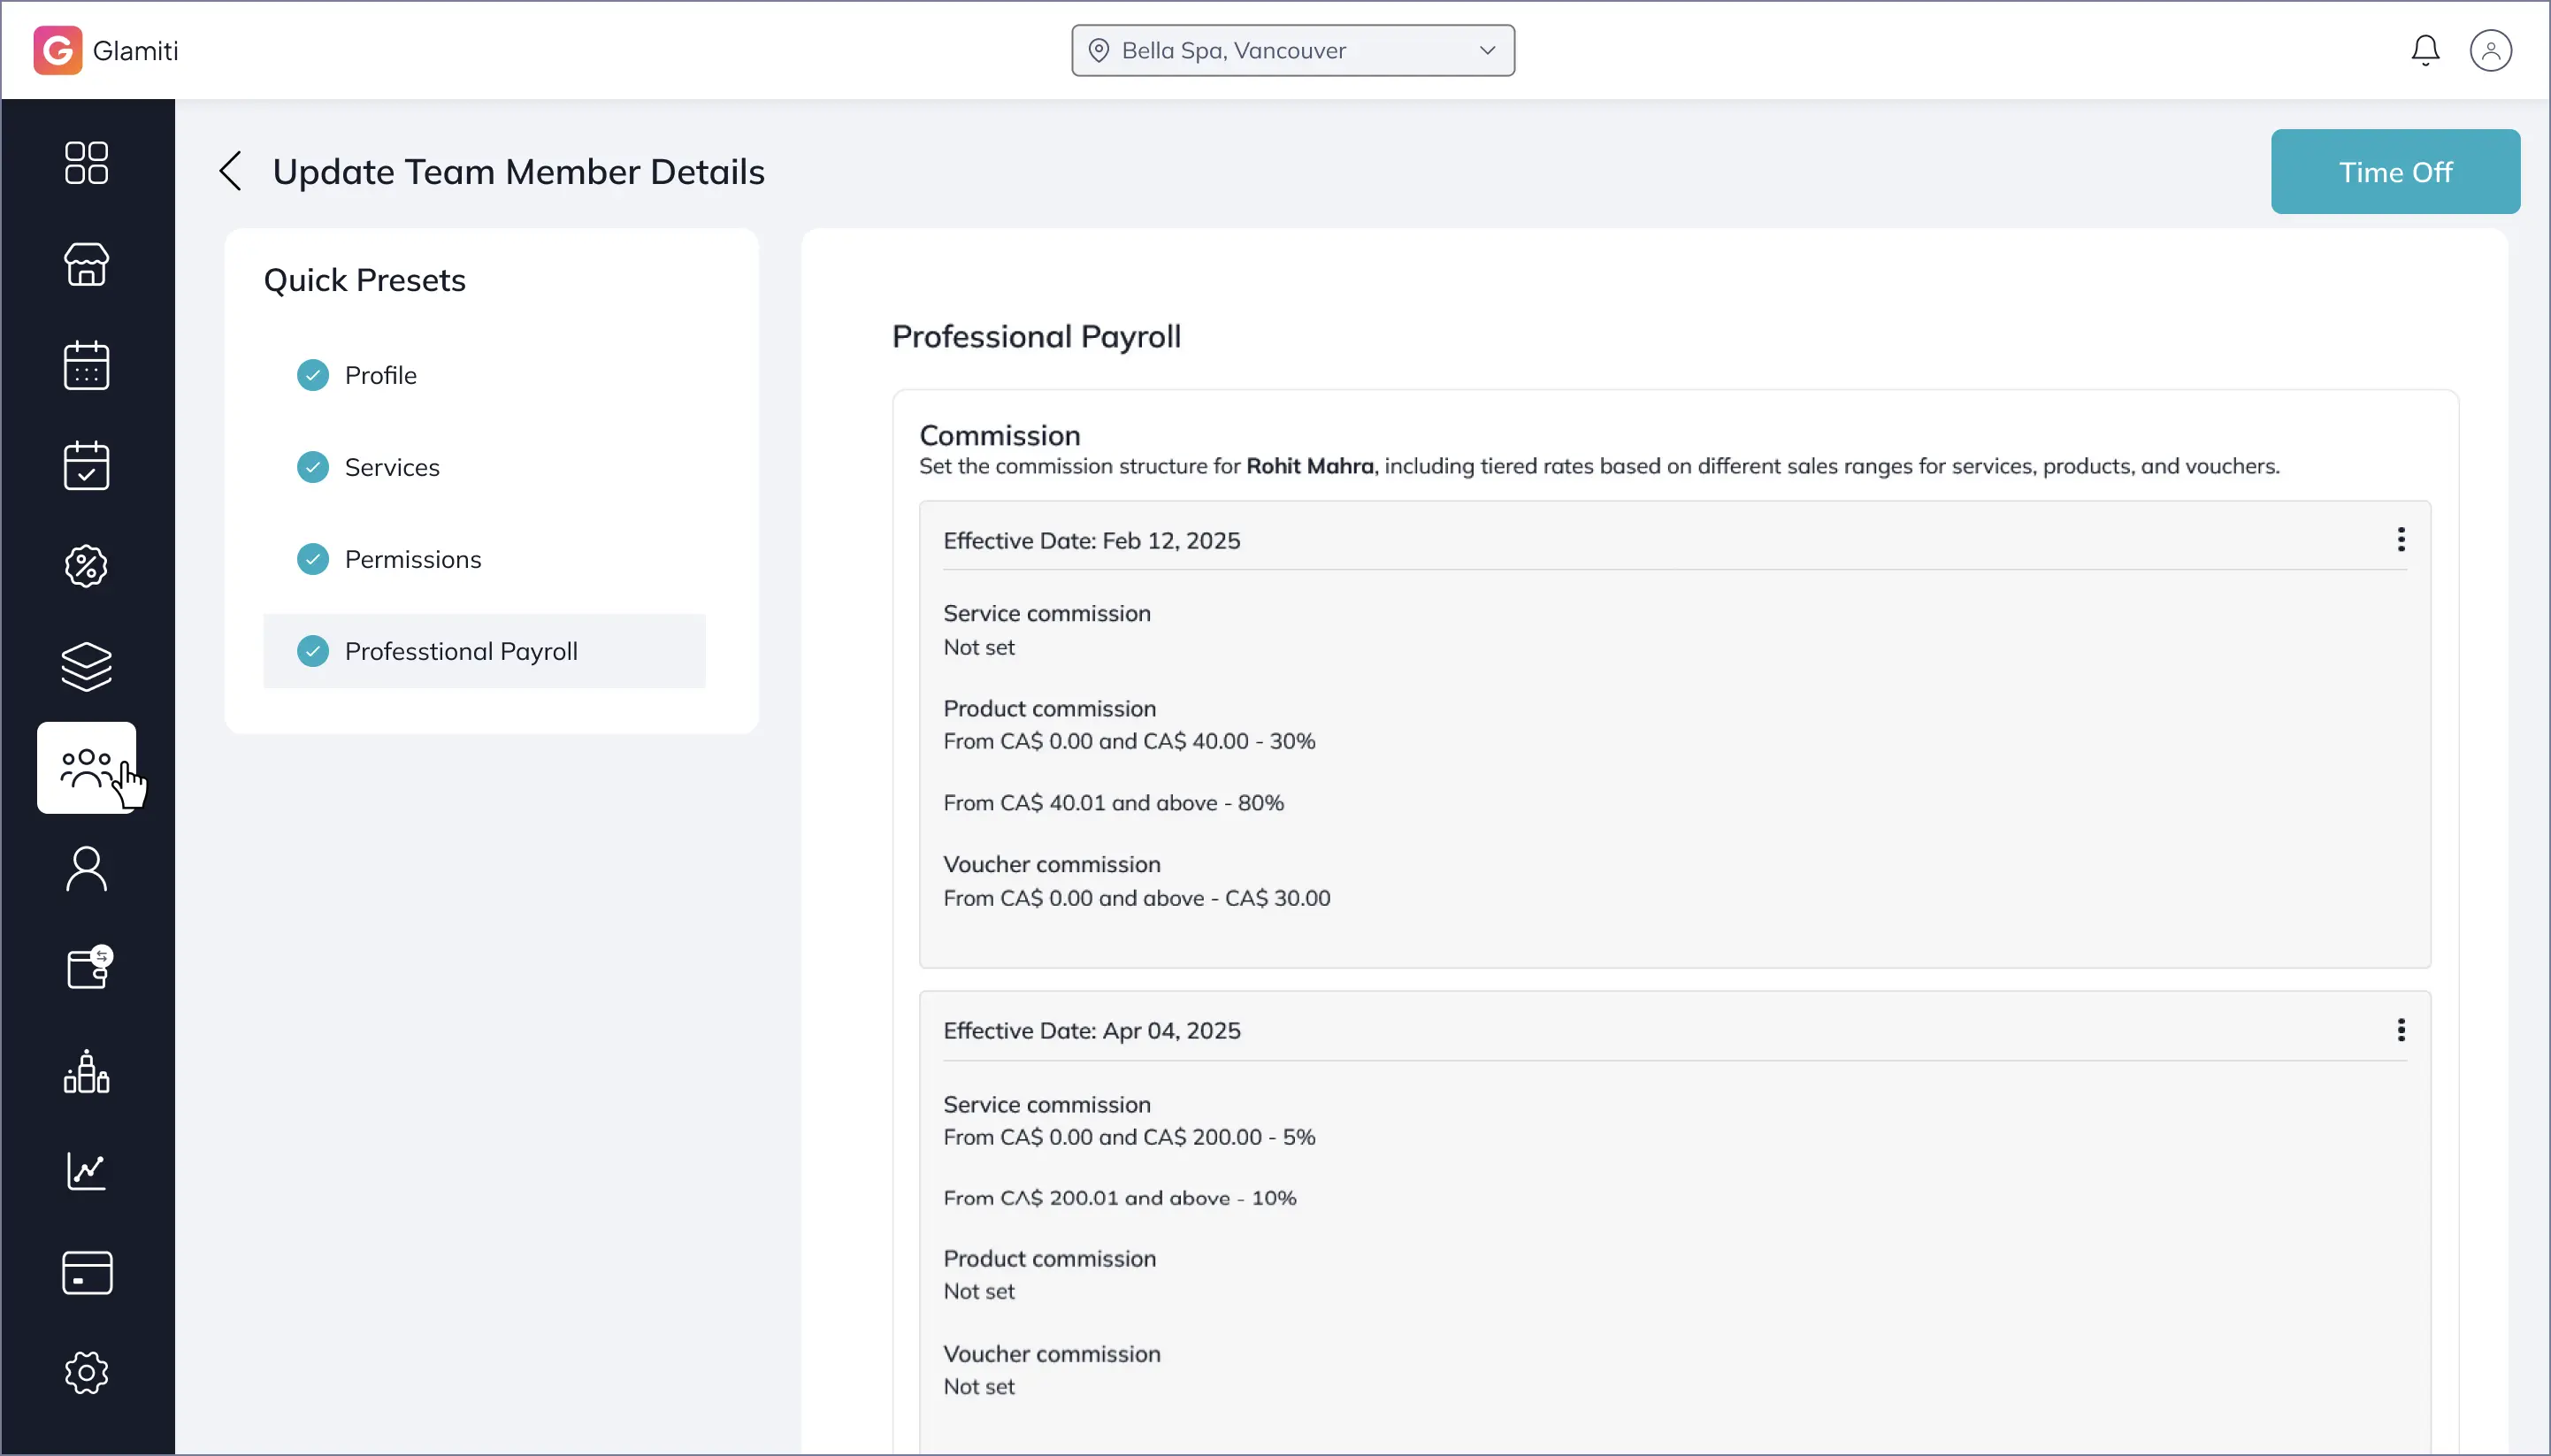
Task: Click the Time Off button
Action: click(x=2394, y=172)
